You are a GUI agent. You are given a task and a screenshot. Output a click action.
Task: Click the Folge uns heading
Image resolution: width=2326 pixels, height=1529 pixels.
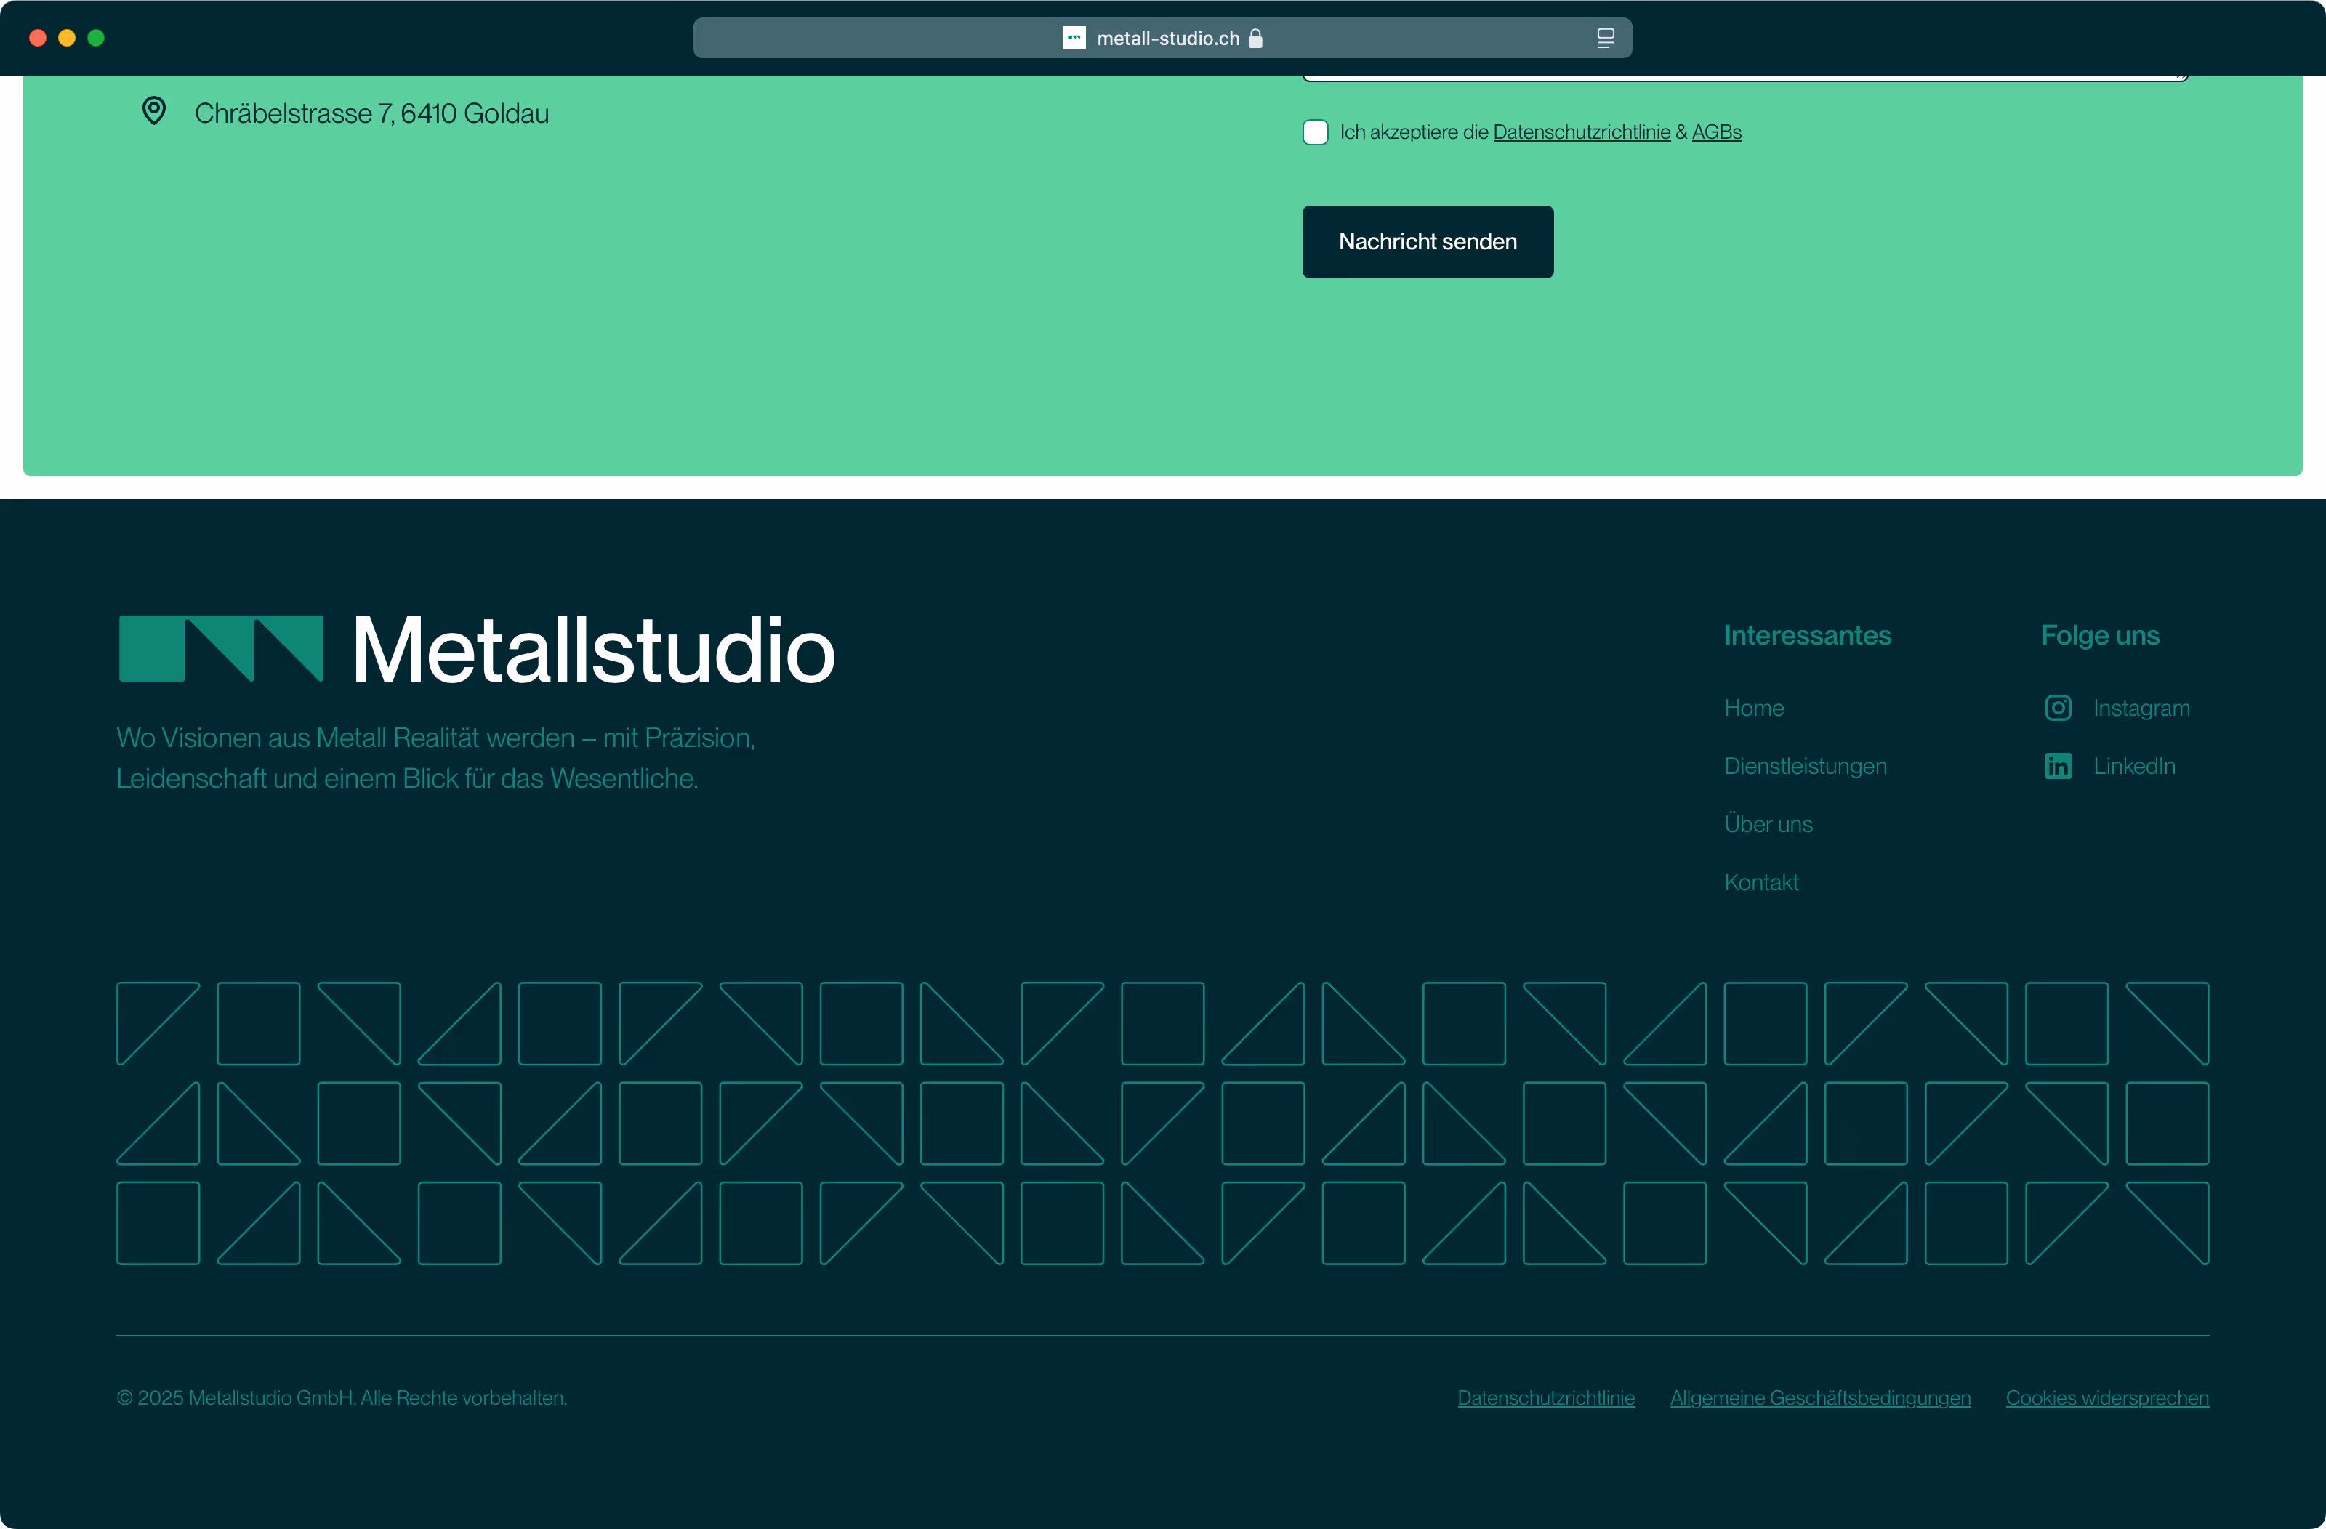coord(2099,636)
